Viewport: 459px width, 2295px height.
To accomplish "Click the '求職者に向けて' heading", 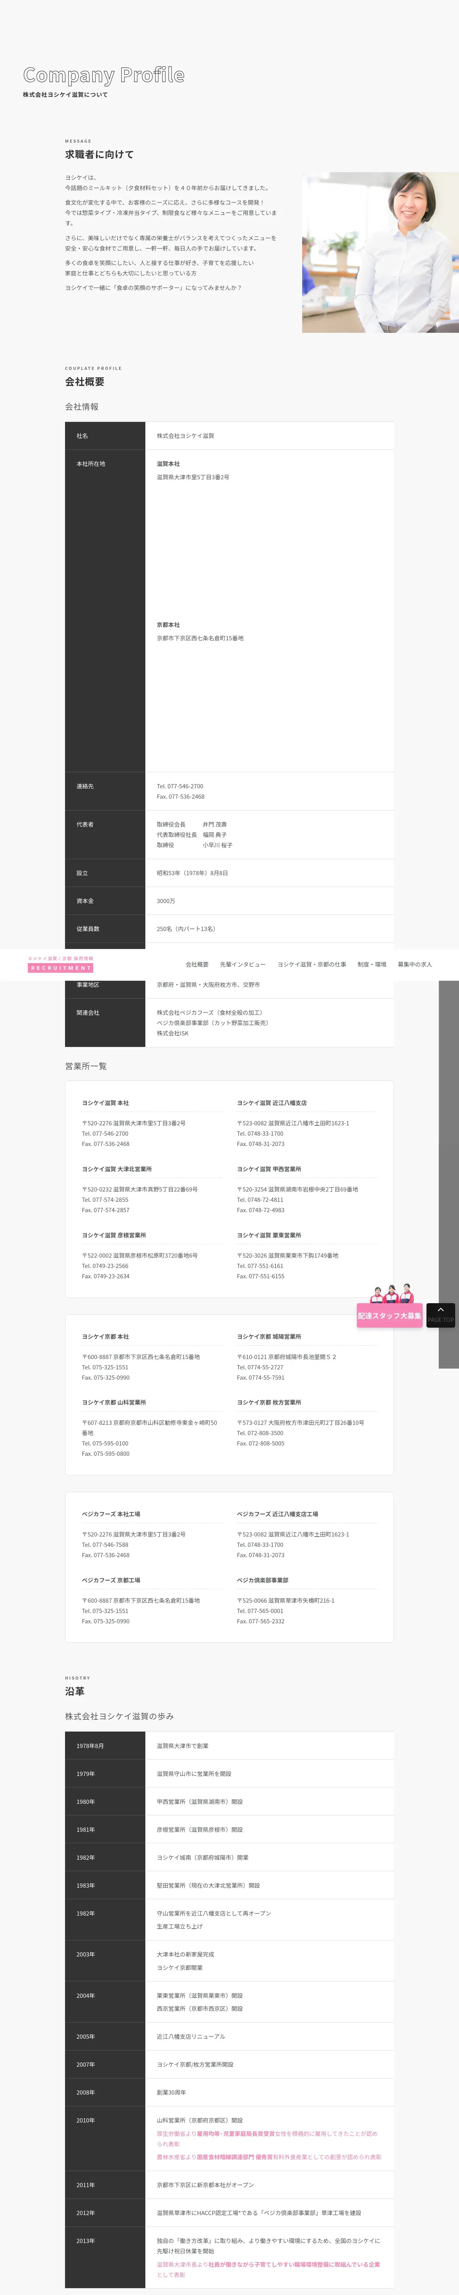I will pos(99,154).
